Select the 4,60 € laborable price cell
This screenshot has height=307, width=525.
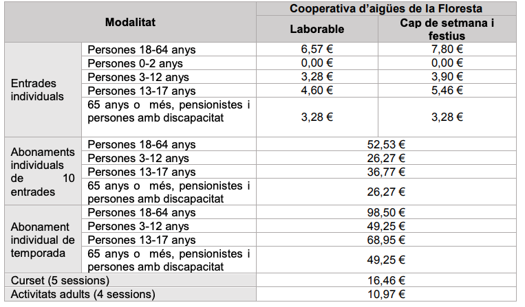317,90
